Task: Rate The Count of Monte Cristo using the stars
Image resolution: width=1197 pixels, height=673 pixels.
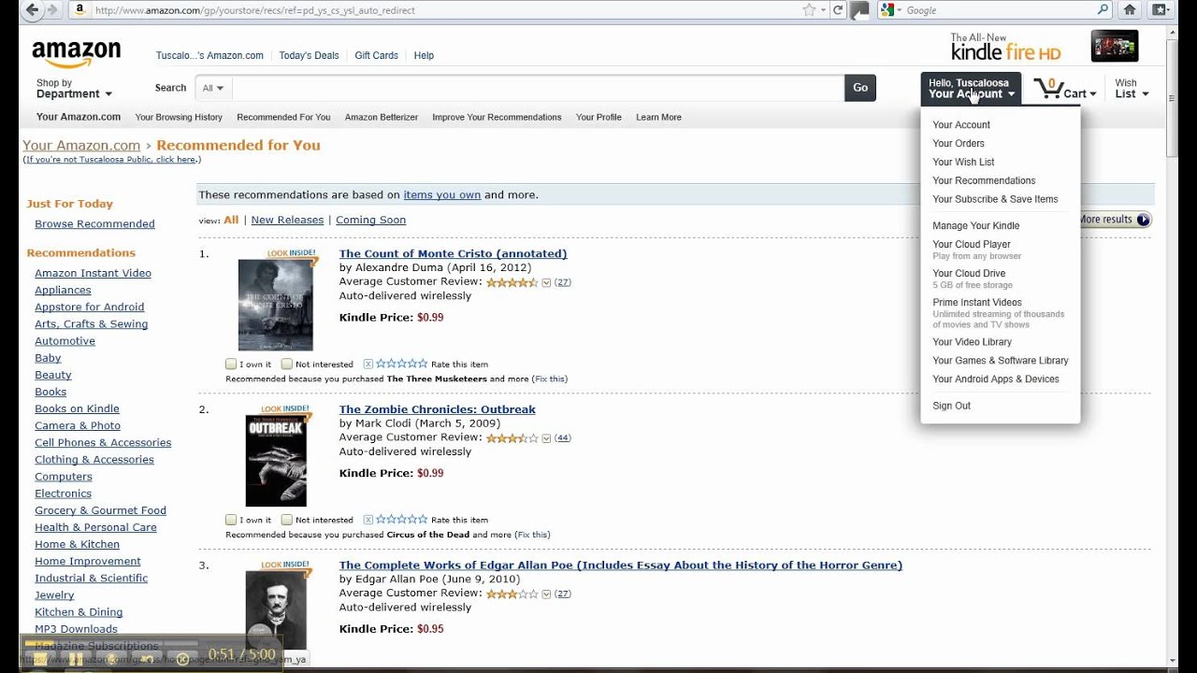Action: pyautogui.click(x=401, y=364)
